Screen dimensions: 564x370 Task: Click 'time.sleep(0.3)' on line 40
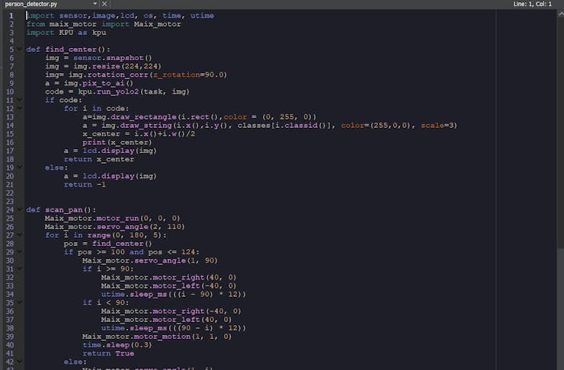[117, 345]
